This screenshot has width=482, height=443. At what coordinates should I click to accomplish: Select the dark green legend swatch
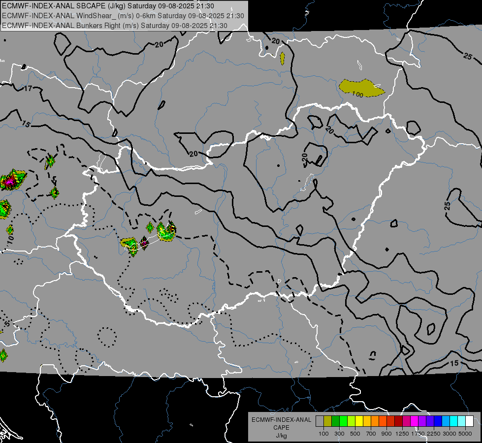pyautogui.click(x=335, y=421)
